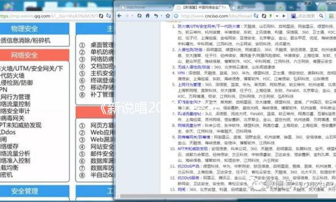336x202 pixels.
Task: Open dropdown after the lightning icon
Action: (277, 16)
